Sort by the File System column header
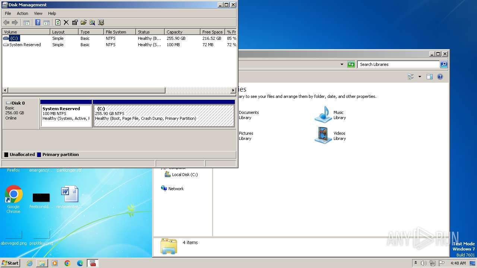The height and width of the screenshot is (268, 477). pyautogui.click(x=119, y=32)
